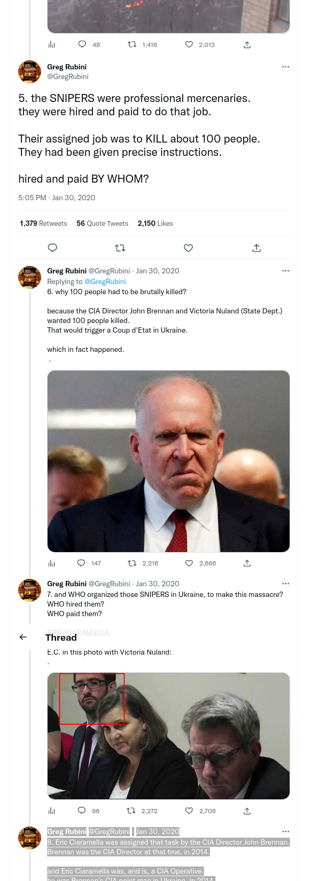The image size is (311, 881).
Task: Open the photo with the red rectangle
Action: click(168, 736)
